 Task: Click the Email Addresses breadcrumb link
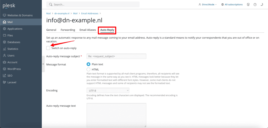pos(90,13)
